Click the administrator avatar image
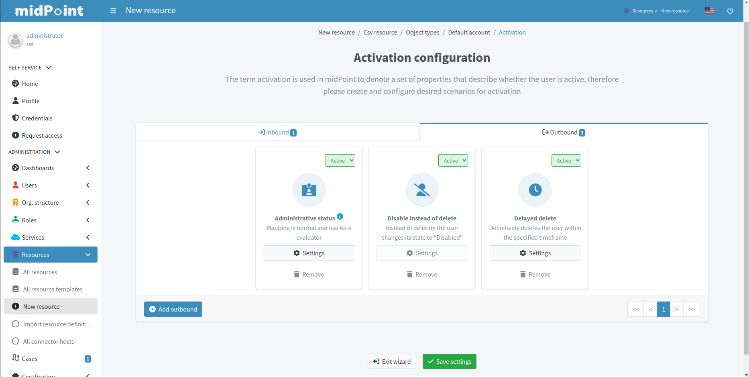The width and height of the screenshot is (749, 377). coord(16,40)
